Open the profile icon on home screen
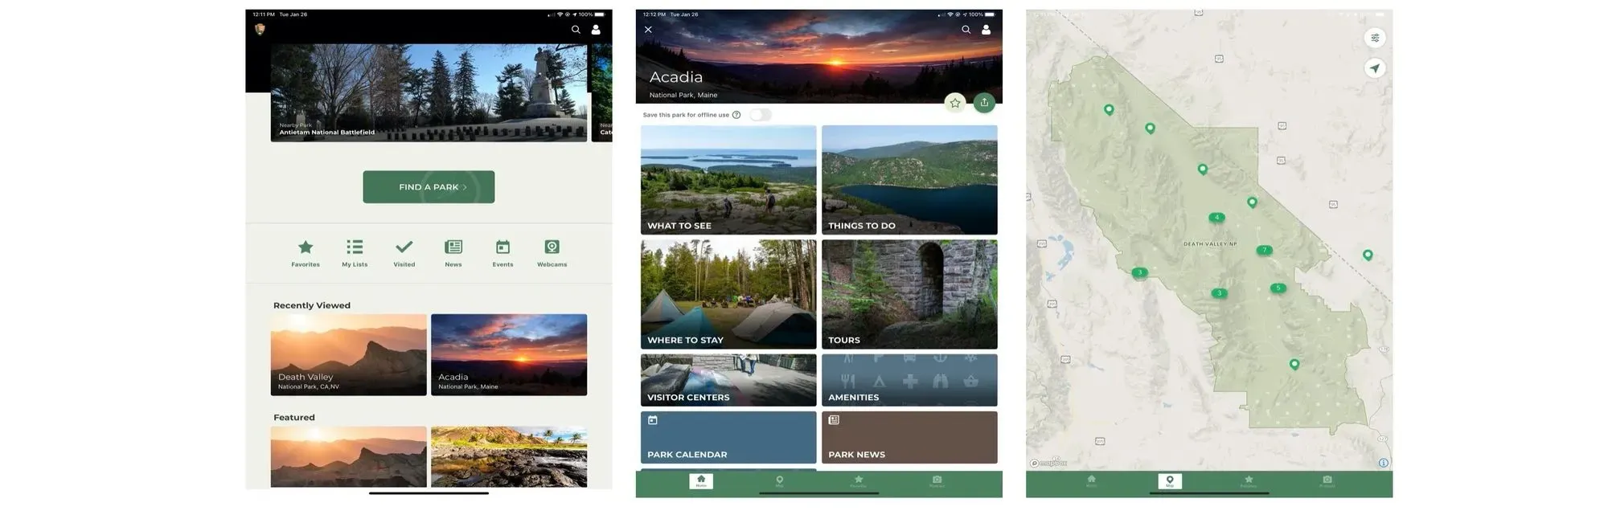Viewport: 1608px width, 523px height. coord(596,30)
